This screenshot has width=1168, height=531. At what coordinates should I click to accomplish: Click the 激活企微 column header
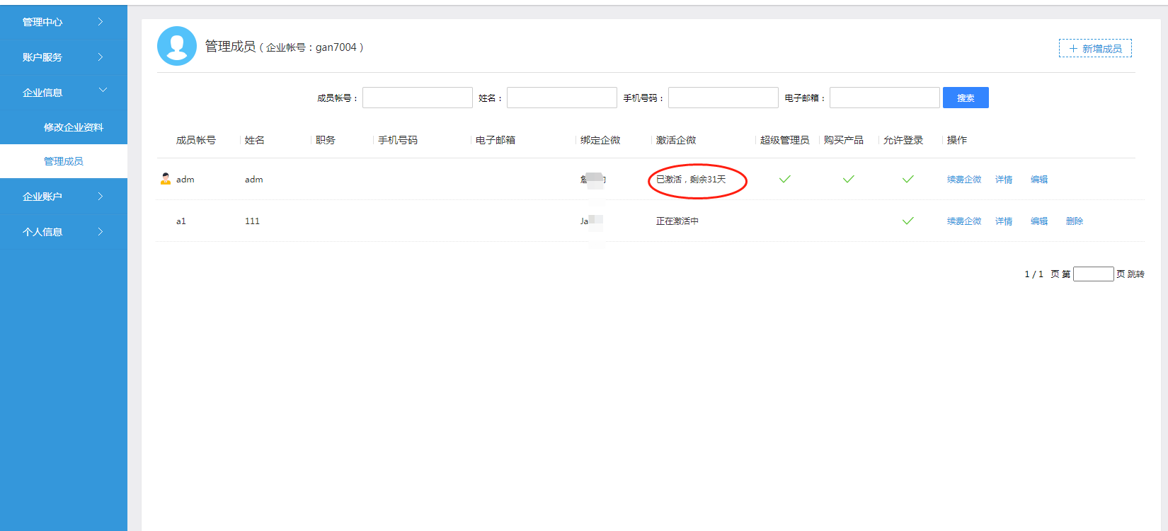676,140
